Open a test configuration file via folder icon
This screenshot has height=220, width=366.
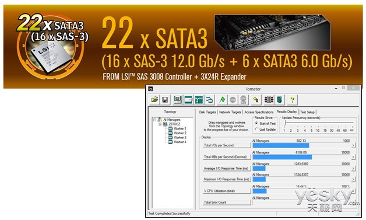pyautogui.click(x=154, y=100)
